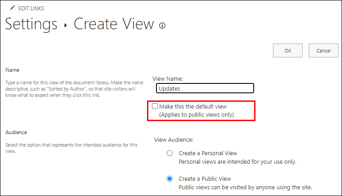The width and height of the screenshot is (342, 196).
Task: Click the "Create a Personal View" label text
Action: pyautogui.click(x=208, y=153)
